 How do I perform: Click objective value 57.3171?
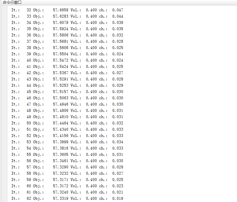point(61,180)
